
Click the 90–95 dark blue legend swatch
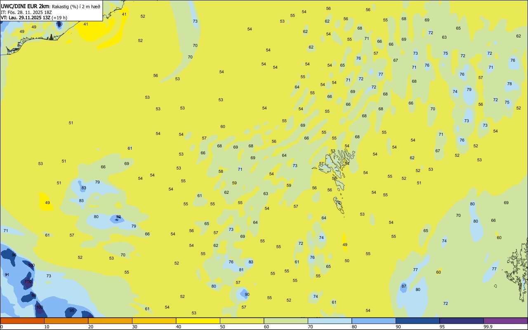click(417, 321)
